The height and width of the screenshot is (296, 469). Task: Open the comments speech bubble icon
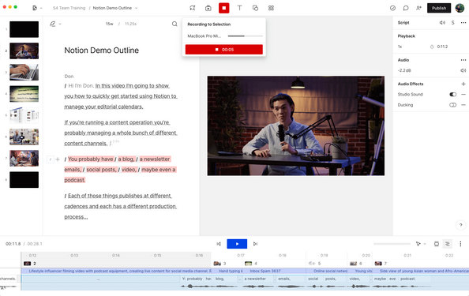point(406,8)
